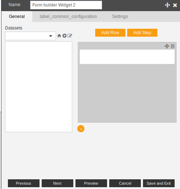Switch to the Settings tab
Screen dimensions: 180x189
[x=120, y=17]
